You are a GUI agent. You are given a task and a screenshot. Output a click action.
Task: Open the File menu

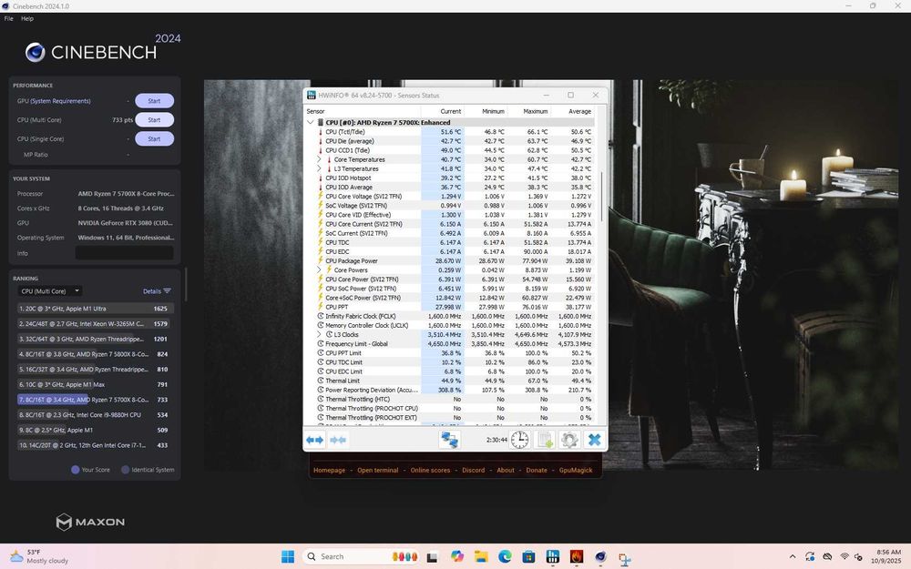9,18
